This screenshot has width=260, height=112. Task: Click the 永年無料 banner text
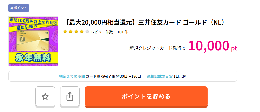tap(33, 58)
